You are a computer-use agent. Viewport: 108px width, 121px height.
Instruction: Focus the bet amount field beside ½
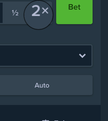click(1, 13)
